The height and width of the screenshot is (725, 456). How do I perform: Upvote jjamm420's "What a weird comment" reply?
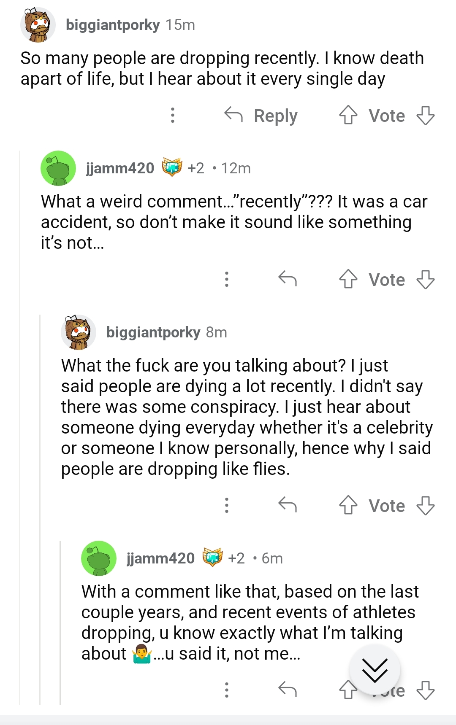click(x=348, y=279)
